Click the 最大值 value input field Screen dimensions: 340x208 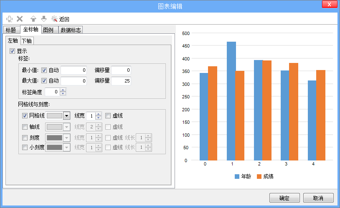pyautogui.click(x=74, y=81)
